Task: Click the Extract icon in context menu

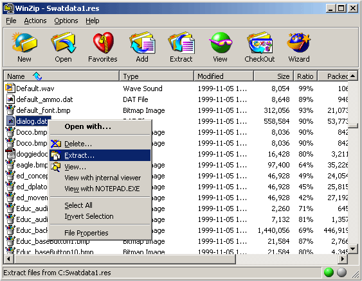Action: (x=56, y=155)
